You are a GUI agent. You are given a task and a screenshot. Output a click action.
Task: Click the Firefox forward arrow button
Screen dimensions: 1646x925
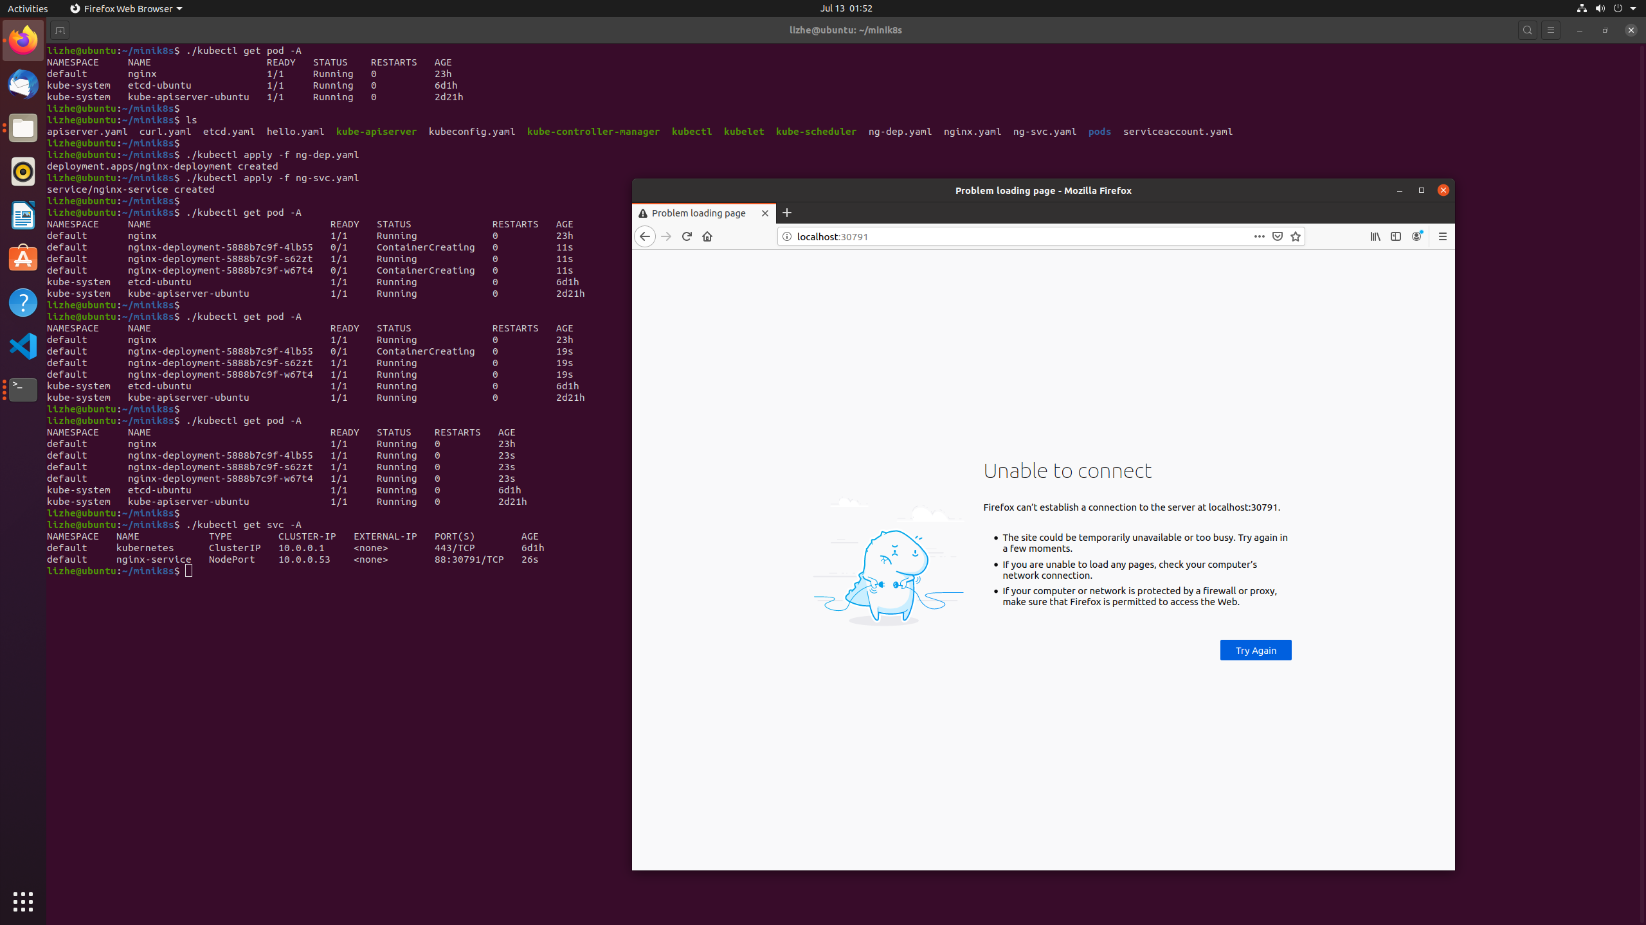click(x=666, y=236)
